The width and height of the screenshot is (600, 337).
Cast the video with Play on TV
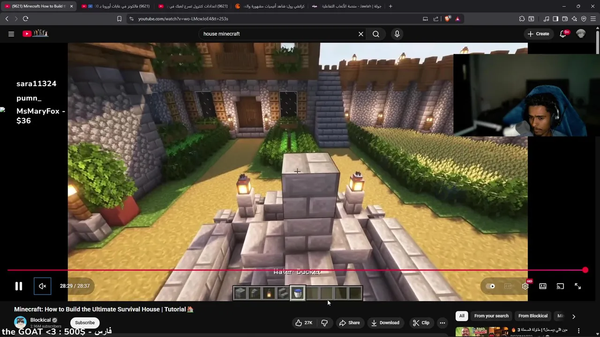[x=560, y=286]
